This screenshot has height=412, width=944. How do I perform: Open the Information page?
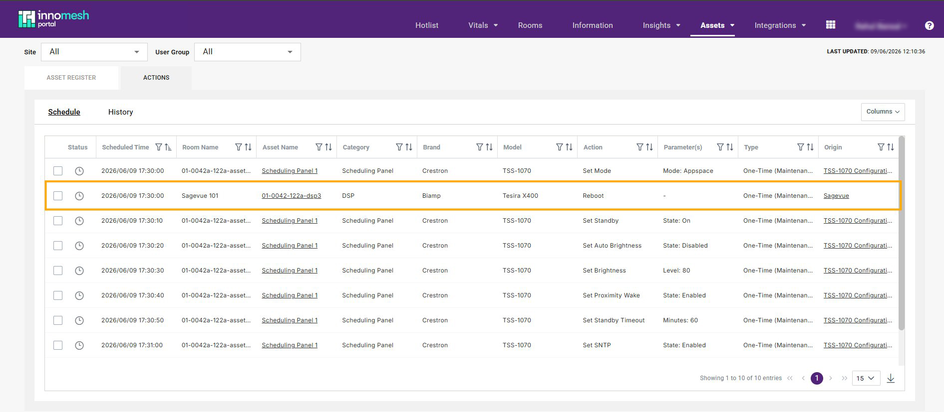(593, 25)
